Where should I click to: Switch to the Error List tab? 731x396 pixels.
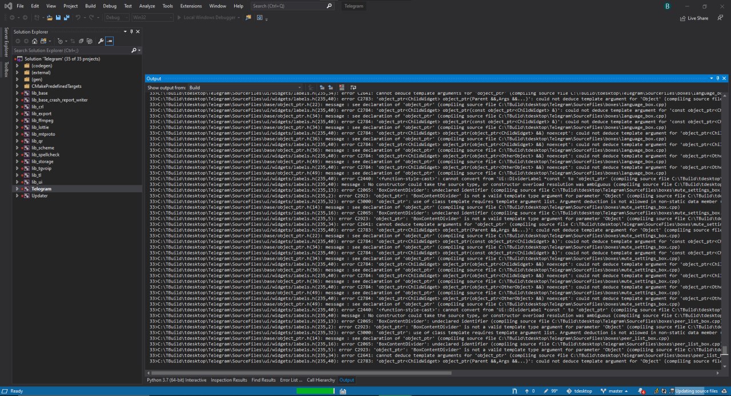(x=291, y=380)
